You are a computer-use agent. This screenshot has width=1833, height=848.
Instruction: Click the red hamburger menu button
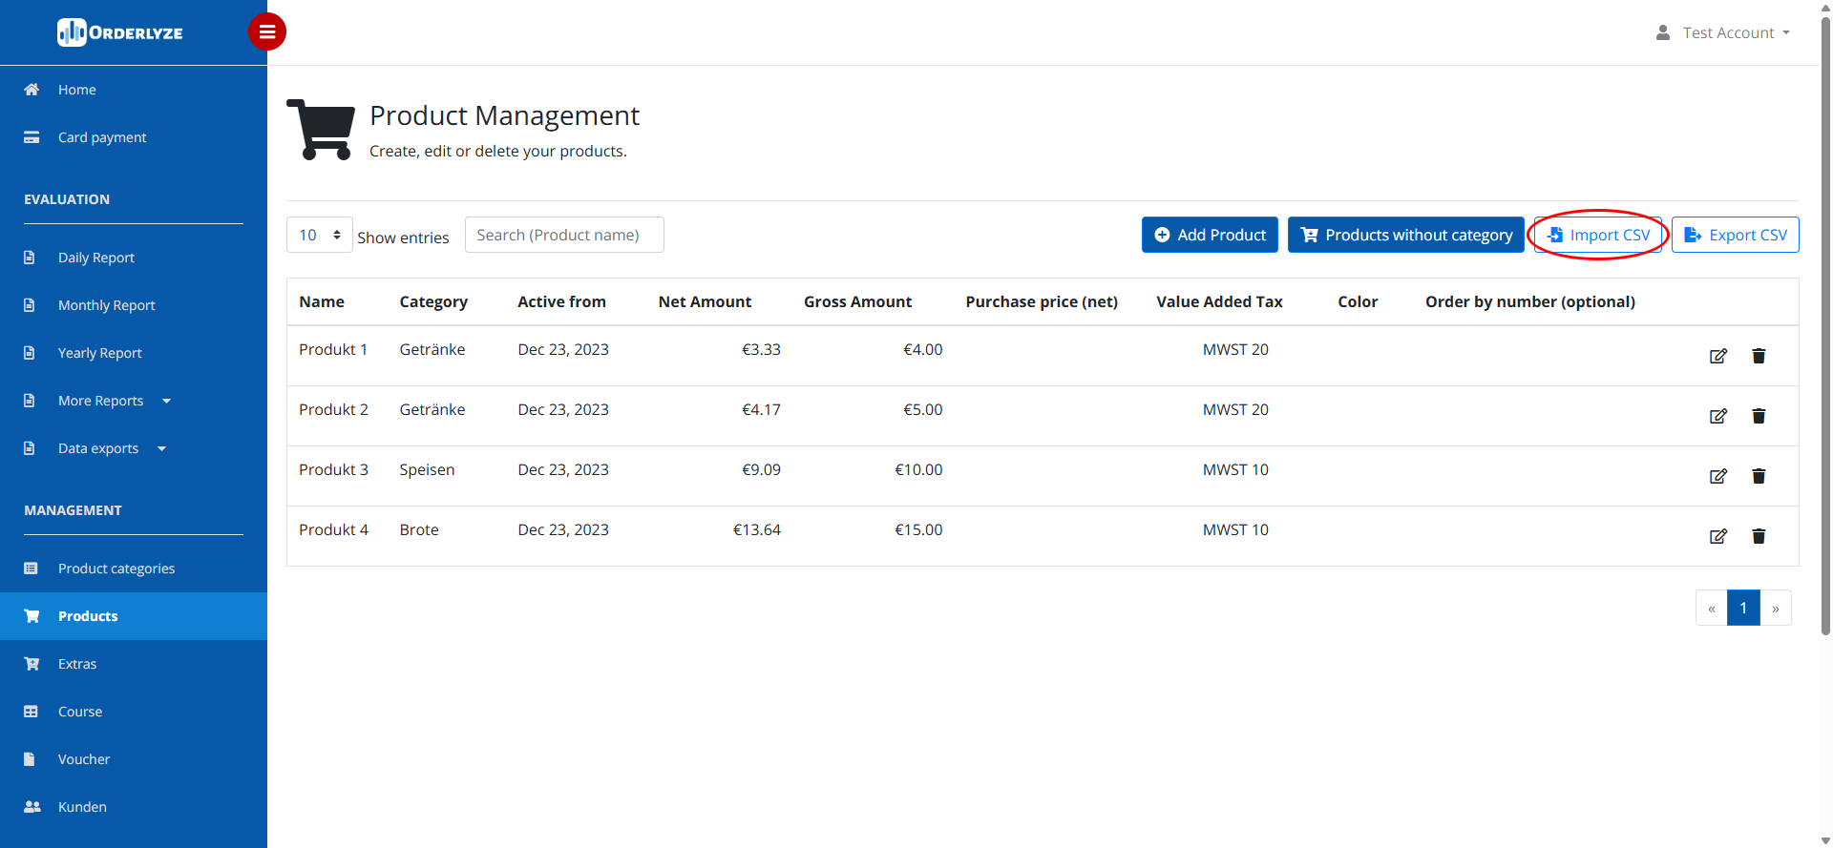click(267, 31)
